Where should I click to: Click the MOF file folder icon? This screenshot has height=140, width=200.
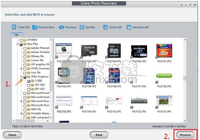29,109
